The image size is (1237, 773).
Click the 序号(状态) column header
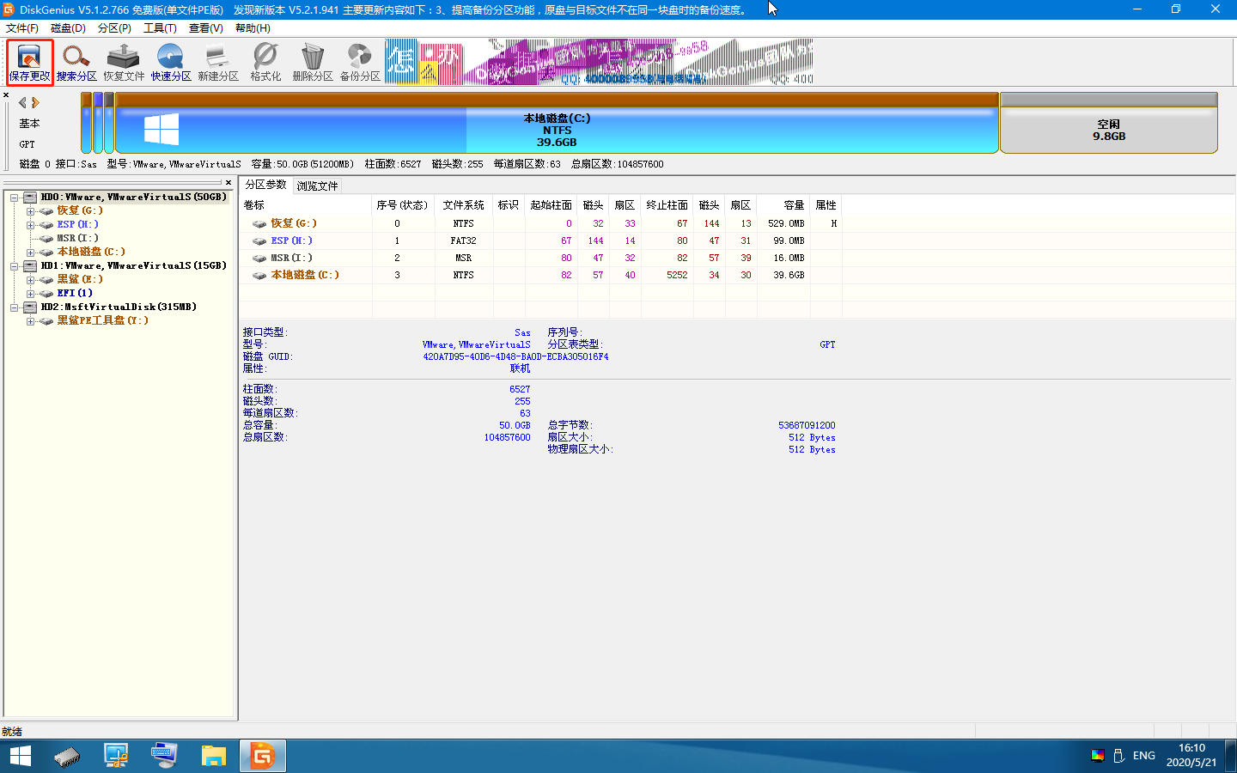[403, 205]
